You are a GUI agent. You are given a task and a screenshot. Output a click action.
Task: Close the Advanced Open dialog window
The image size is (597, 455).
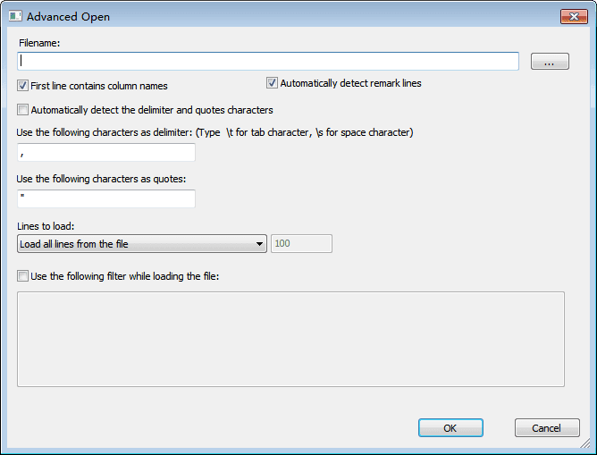click(573, 16)
